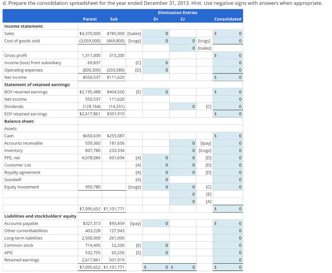Click the BOY retained earnings debit field

[x=156, y=92]
